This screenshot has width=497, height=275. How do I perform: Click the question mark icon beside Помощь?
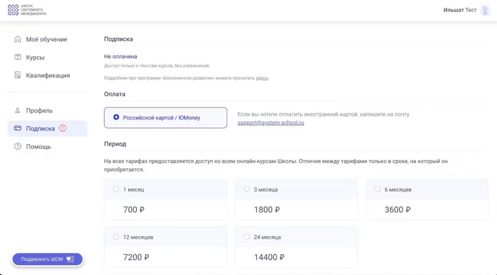pos(18,146)
